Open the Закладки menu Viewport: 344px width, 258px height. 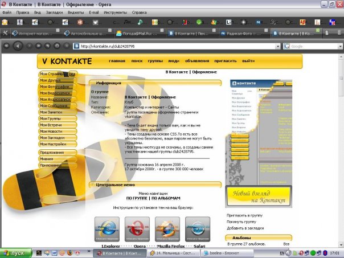tap(54, 13)
